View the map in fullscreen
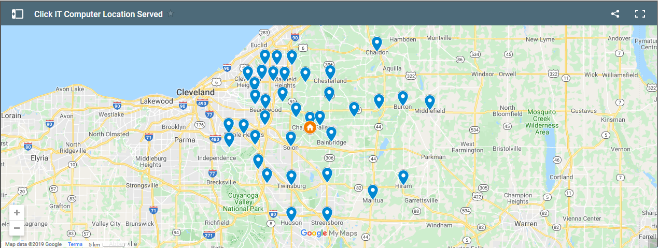The height and width of the screenshot is (248, 658). pyautogui.click(x=640, y=14)
